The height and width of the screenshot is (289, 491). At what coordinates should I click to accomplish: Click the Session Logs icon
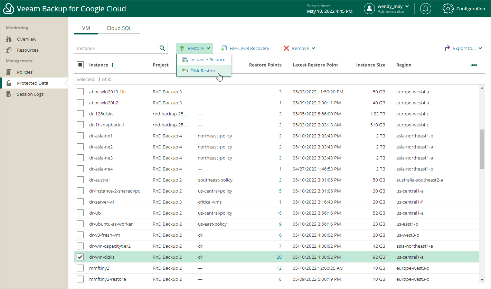click(9, 94)
